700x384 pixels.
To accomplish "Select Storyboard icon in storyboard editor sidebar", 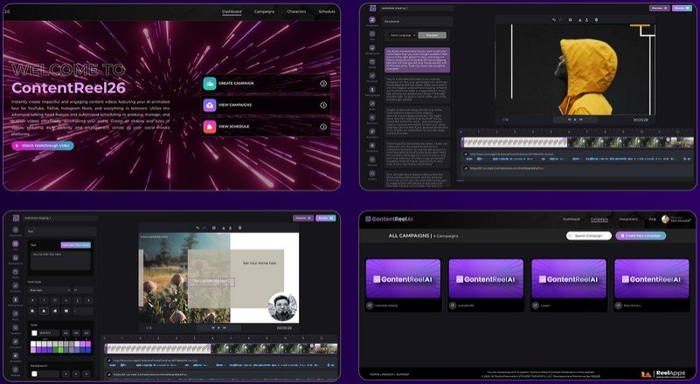I will pos(372,20).
